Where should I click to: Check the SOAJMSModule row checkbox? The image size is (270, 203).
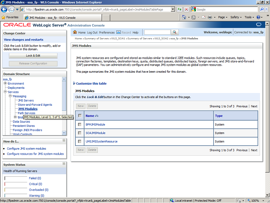(x=79, y=133)
